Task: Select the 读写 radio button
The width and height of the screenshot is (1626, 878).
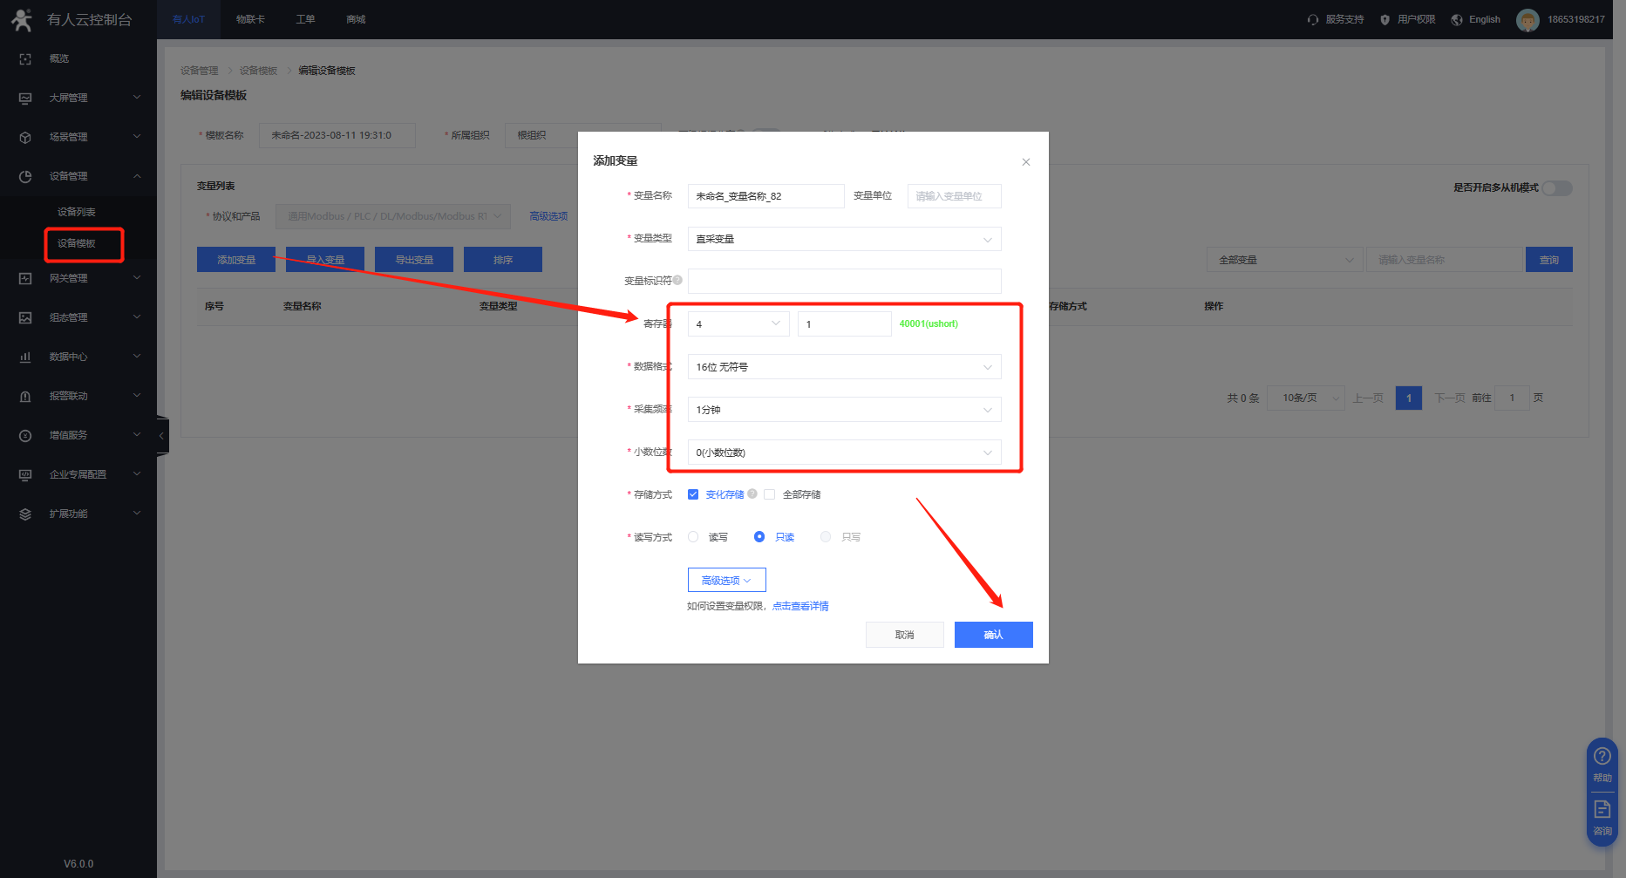Action: point(693,537)
